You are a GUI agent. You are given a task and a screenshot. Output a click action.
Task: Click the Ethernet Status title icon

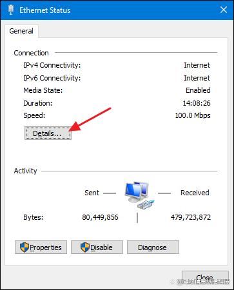[x=11, y=10]
